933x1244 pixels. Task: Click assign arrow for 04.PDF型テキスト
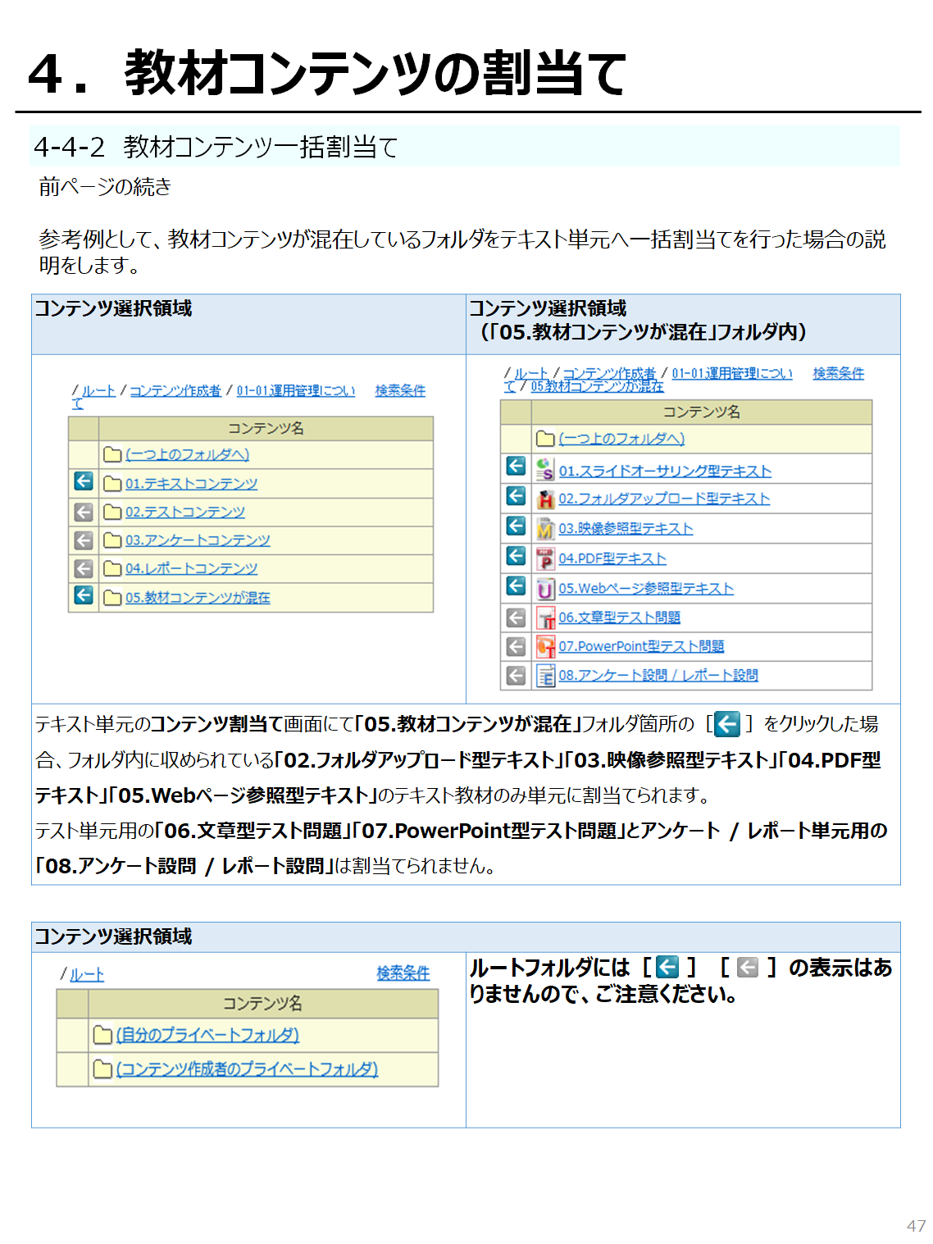pyautogui.click(x=516, y=557)
